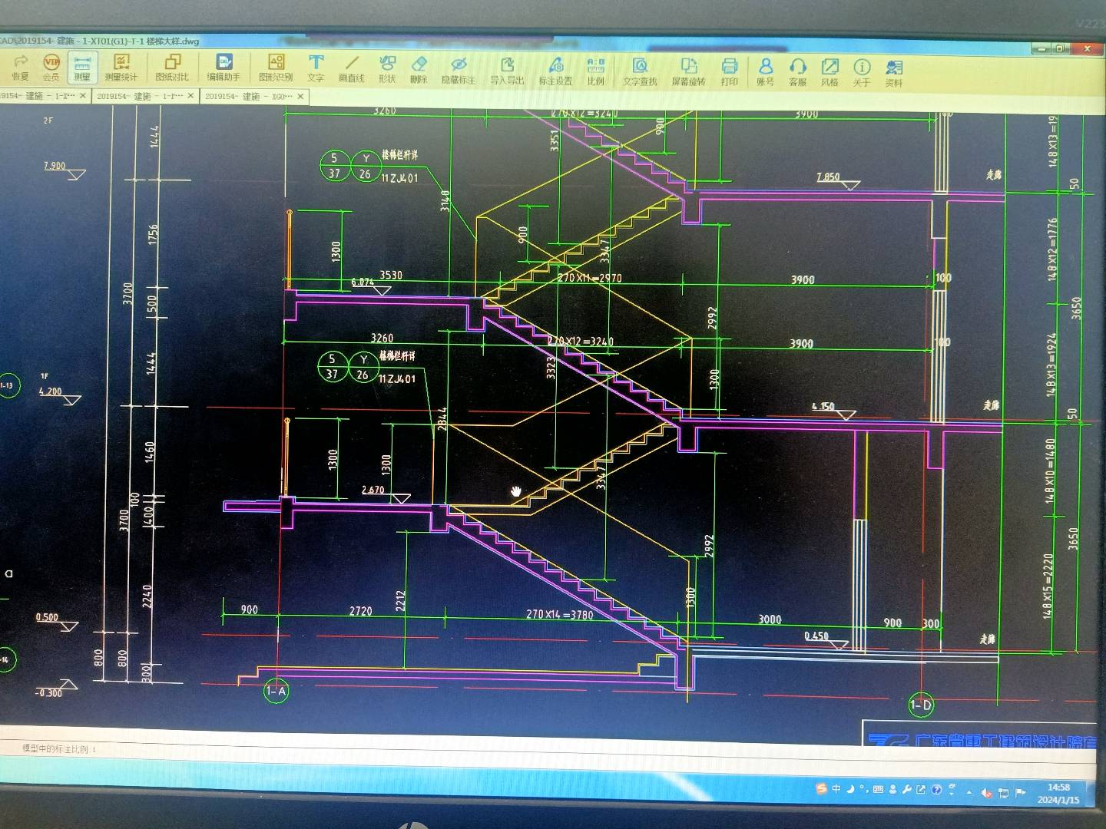
Task: Click the 7.900 elevation mark at left
Action: click(55, 166)
